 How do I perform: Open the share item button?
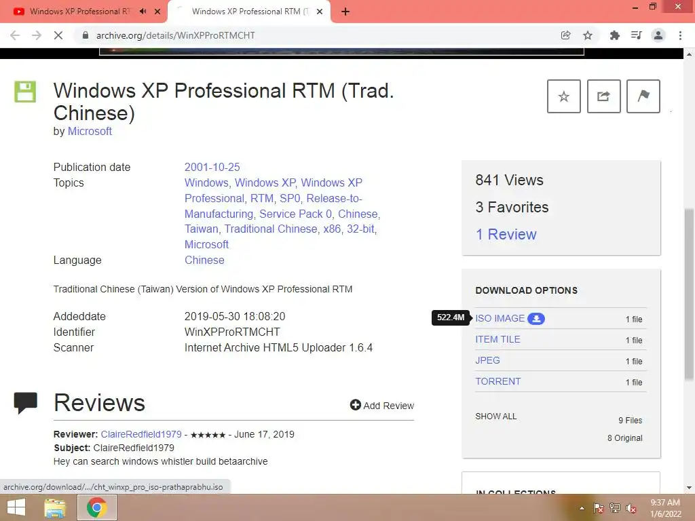(x=603, y=96)
